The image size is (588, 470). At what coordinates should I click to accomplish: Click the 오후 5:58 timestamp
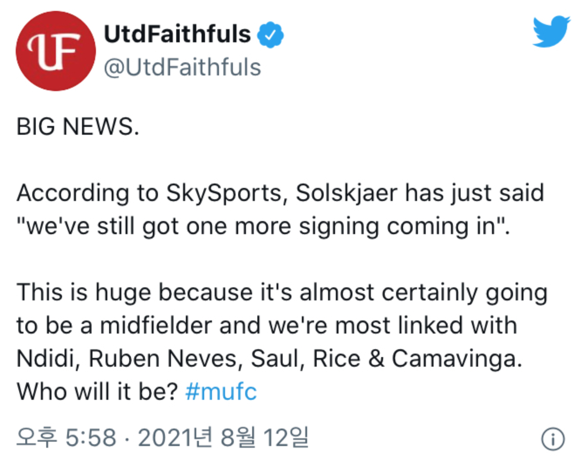[67, 437]
